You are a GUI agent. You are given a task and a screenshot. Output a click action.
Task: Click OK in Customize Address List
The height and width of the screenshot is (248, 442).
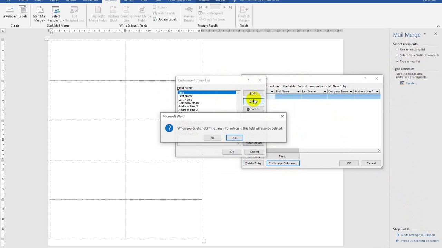232,152
